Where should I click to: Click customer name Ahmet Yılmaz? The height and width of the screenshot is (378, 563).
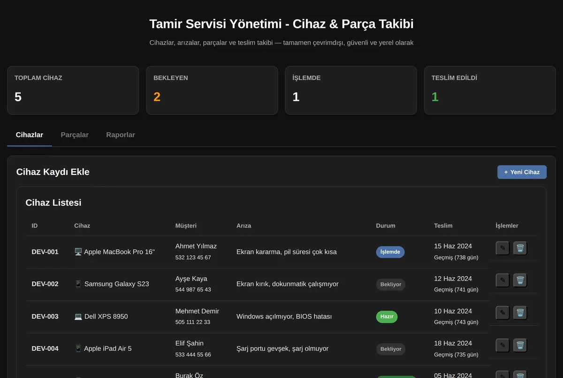point(196,246)
